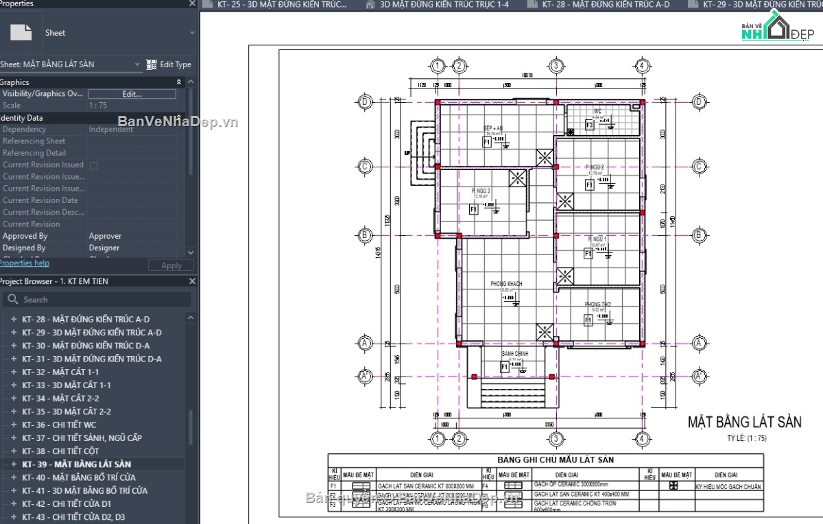Select grid bubble 4 above the floor plan
The width and height of the screenshot is (823, 524).
[x=641, y=67]
